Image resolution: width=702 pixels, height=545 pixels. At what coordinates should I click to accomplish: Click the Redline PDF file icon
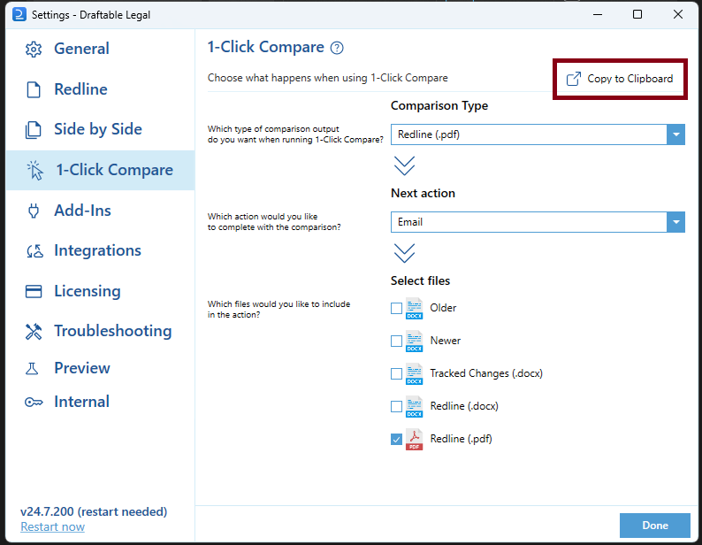click(414, 439)
